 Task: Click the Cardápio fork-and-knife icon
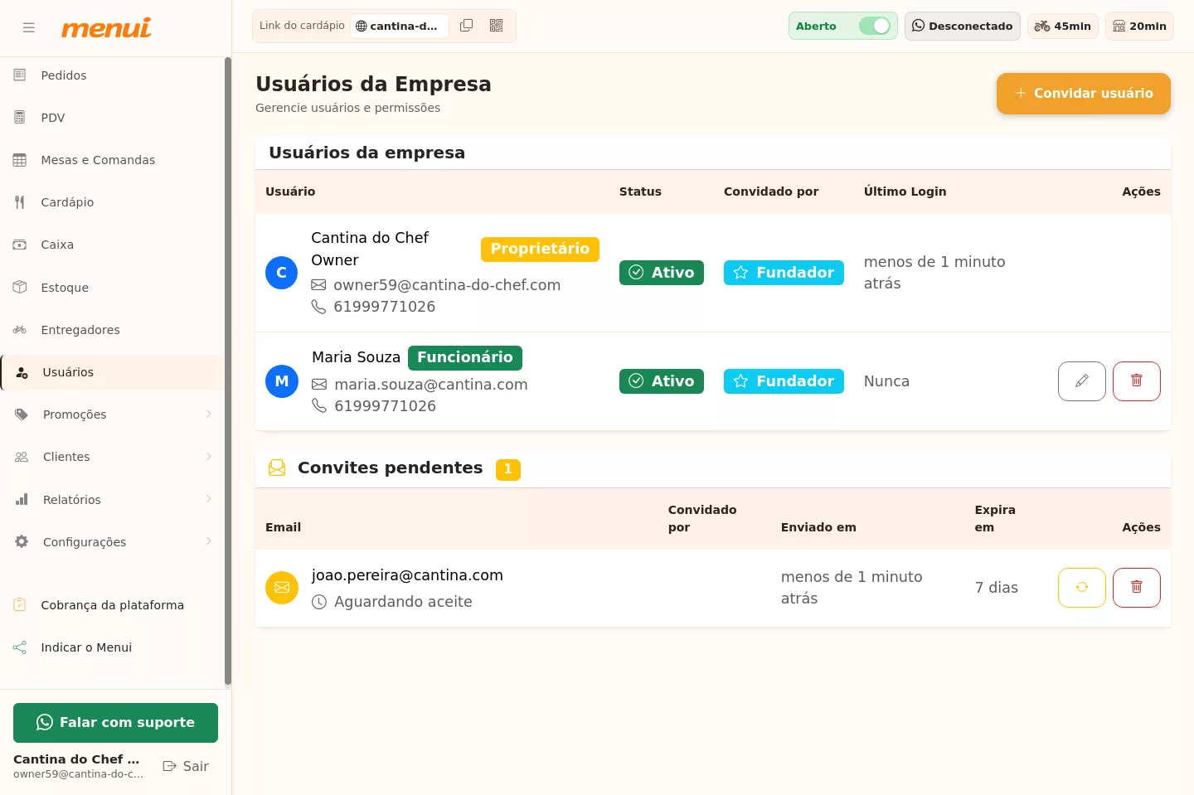tap(20, 202)
